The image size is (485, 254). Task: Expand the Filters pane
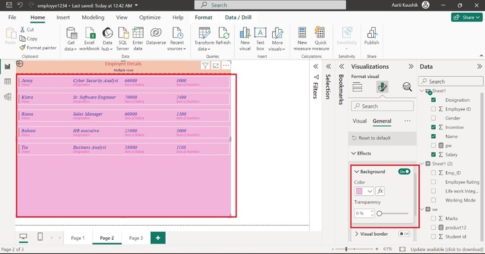(315, 67)
